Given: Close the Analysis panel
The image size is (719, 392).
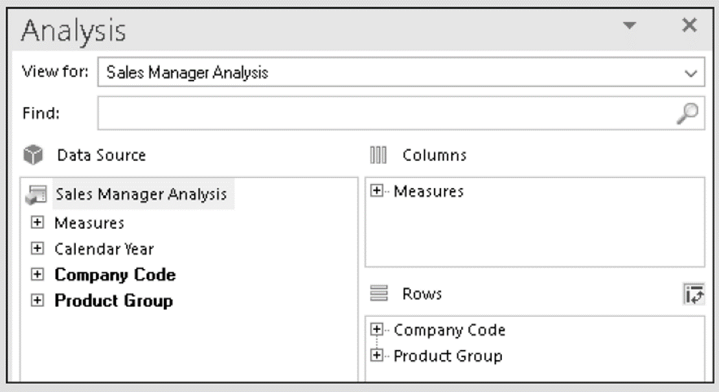Looking at the screenshot, I should pyautogui.click(x=688, y=26).
